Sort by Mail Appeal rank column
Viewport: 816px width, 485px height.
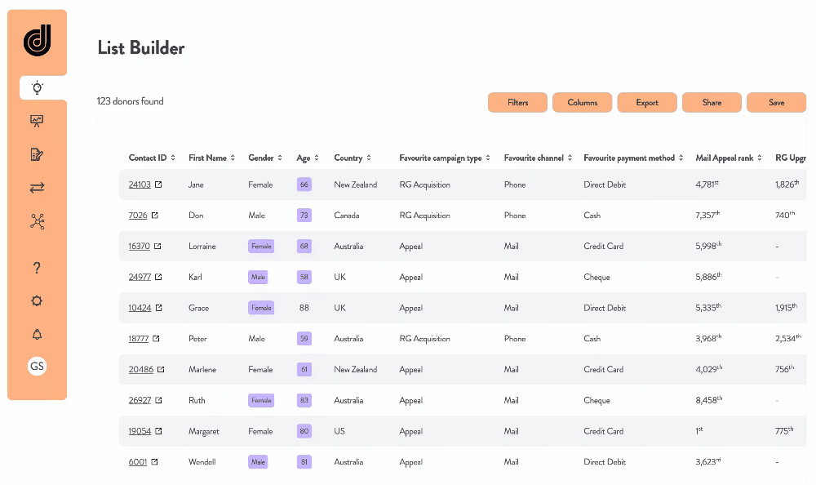tap(729, 158)
